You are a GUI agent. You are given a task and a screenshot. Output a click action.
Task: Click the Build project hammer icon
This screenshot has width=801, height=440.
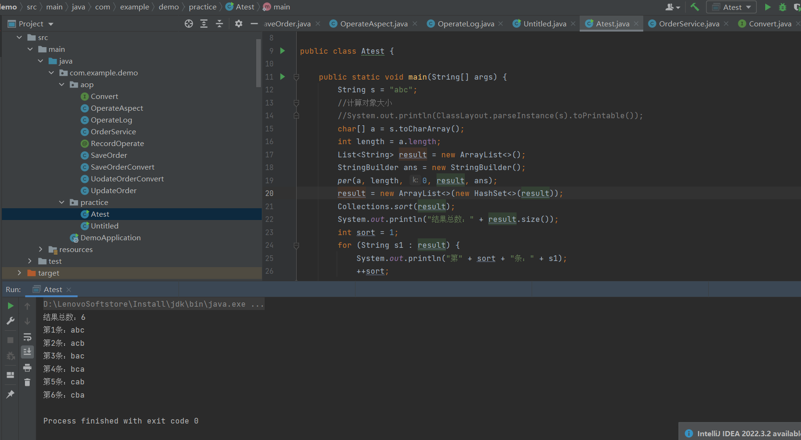tap(695, 7)
